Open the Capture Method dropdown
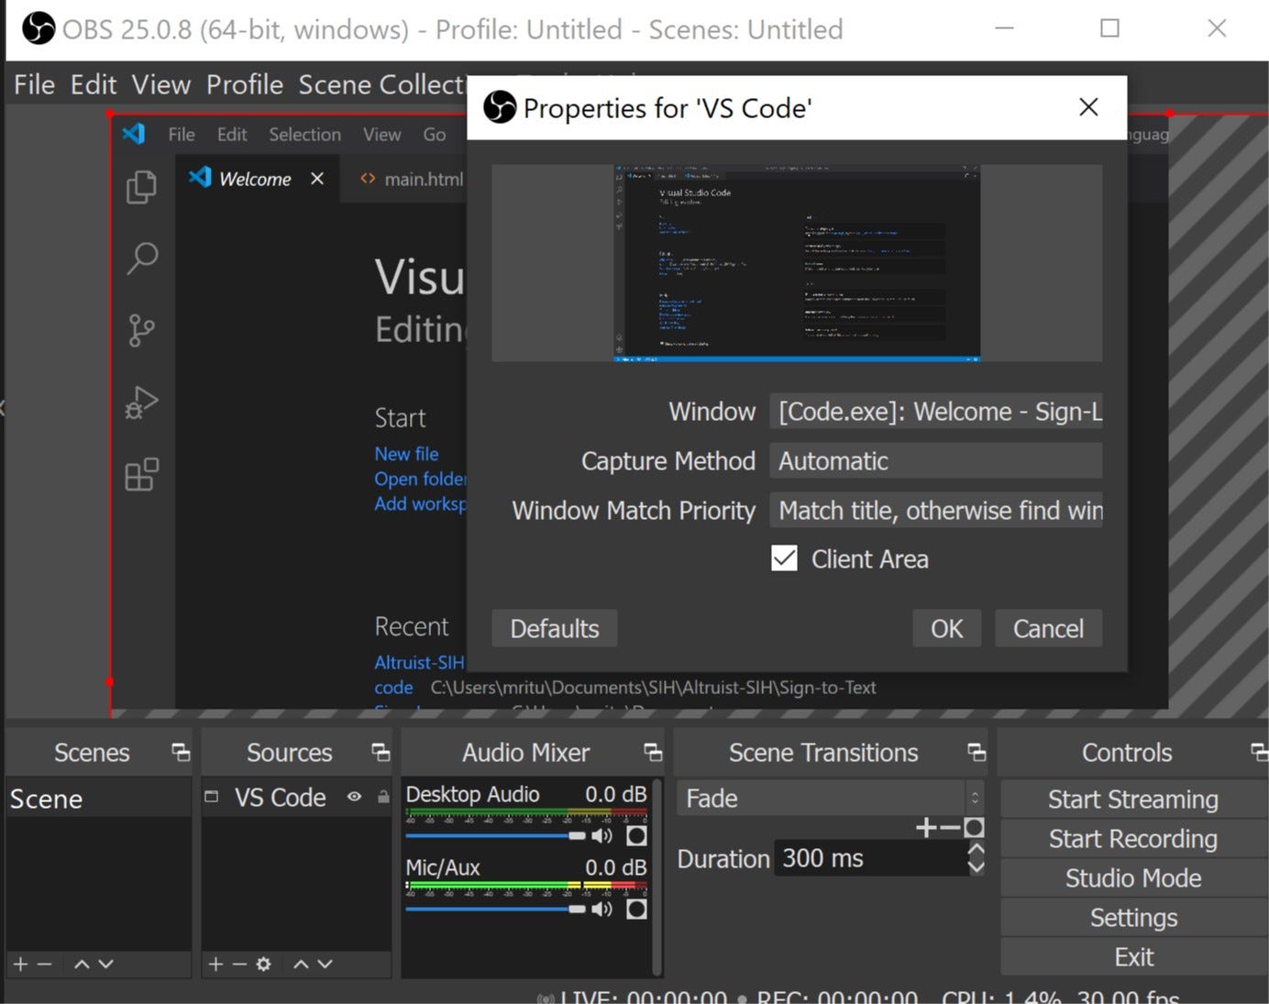 pyautogui.click(x=936, y=461)
